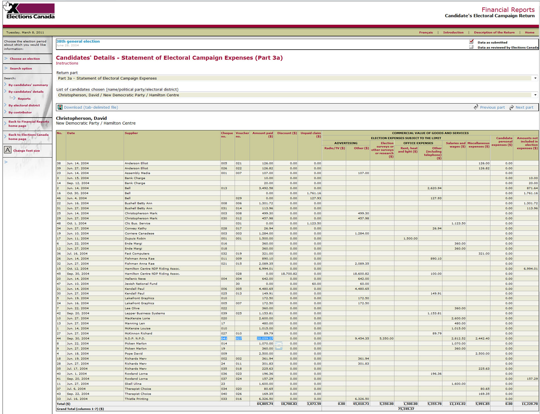Click the Previous part arrow icon

476,107
